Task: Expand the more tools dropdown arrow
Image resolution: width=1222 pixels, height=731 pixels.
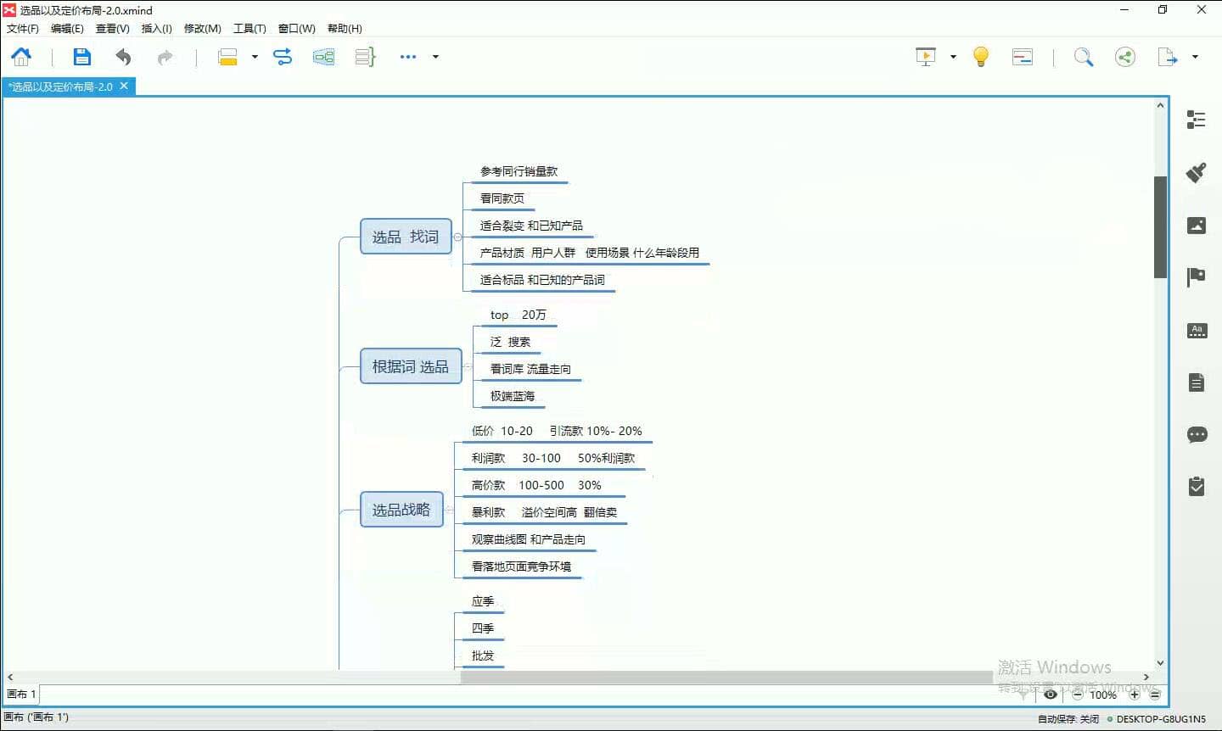Action: [435, 57]
